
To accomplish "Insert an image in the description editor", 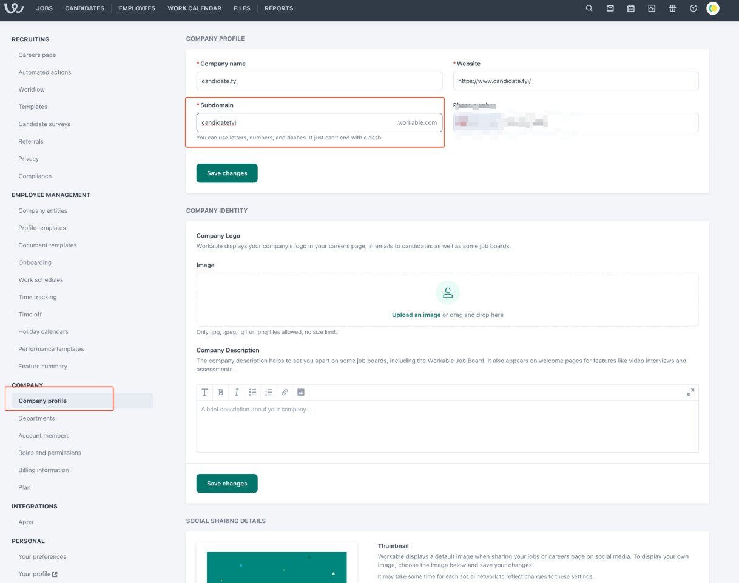I will 301,392.
